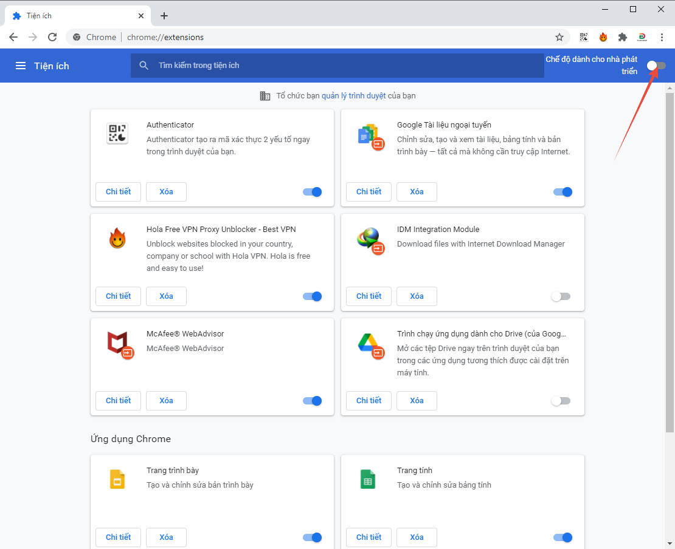Click the Tiện ích header title
675x549 pixels.
[x=52, y=66]
